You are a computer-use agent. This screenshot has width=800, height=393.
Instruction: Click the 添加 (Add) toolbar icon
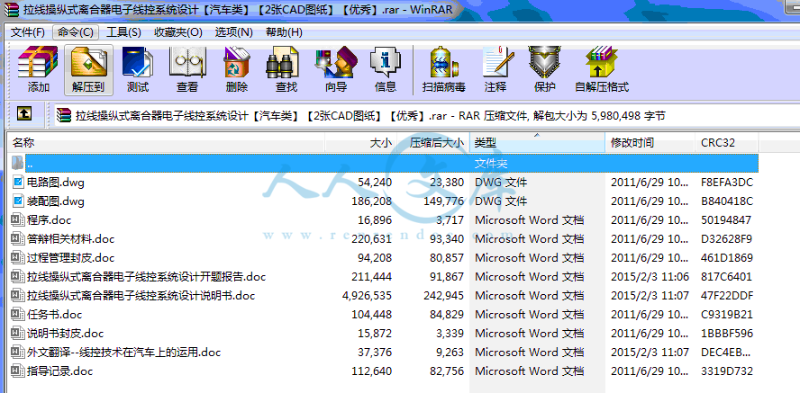38,62
